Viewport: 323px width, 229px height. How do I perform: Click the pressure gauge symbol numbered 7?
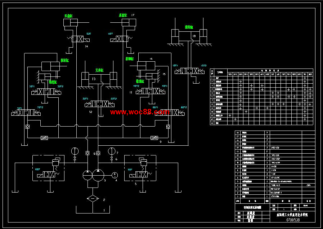[x=112, y=151]
